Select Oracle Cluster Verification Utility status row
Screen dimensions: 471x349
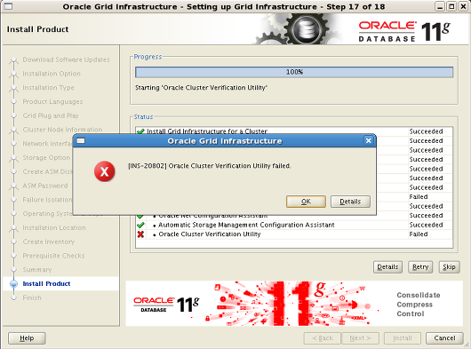(x=294, y=234)
